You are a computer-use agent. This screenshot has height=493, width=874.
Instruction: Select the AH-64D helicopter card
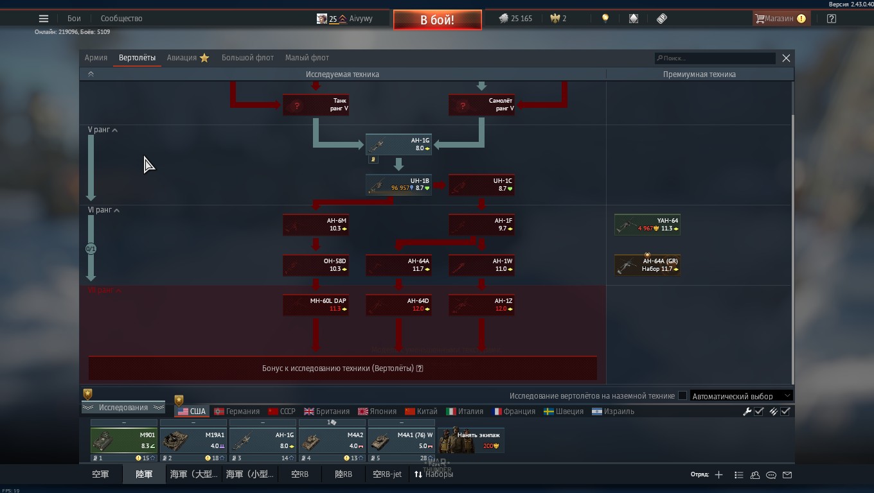pos(398,305)
